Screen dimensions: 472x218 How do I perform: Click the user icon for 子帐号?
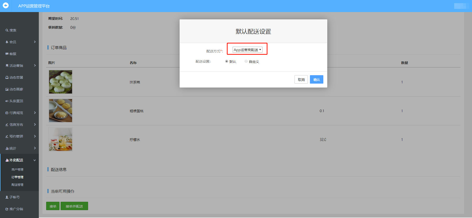[7, 197]
